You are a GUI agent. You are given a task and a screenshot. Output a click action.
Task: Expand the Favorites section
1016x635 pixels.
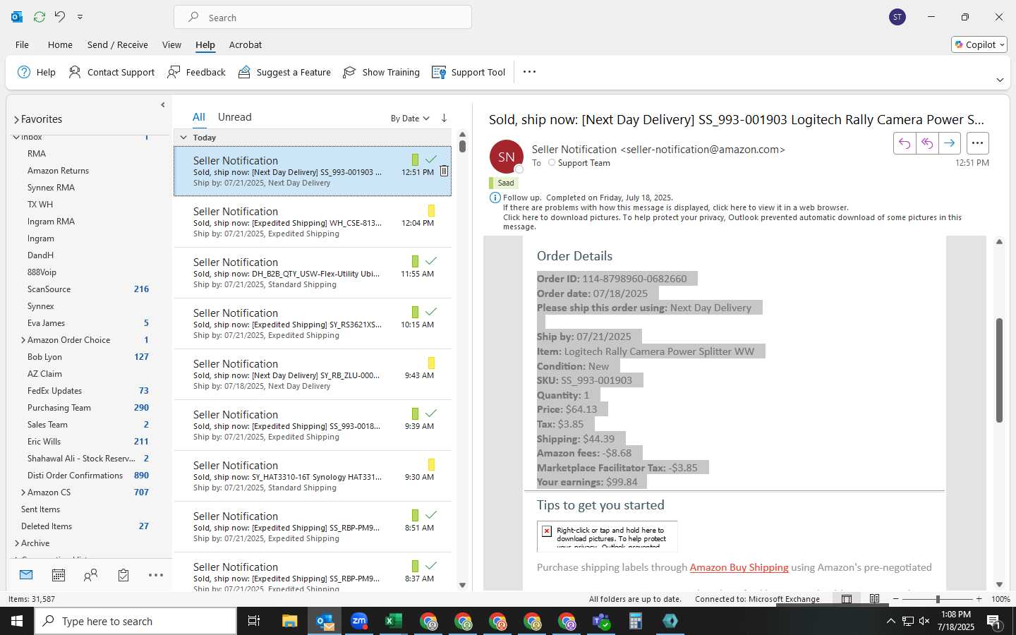tap(16, 120)
